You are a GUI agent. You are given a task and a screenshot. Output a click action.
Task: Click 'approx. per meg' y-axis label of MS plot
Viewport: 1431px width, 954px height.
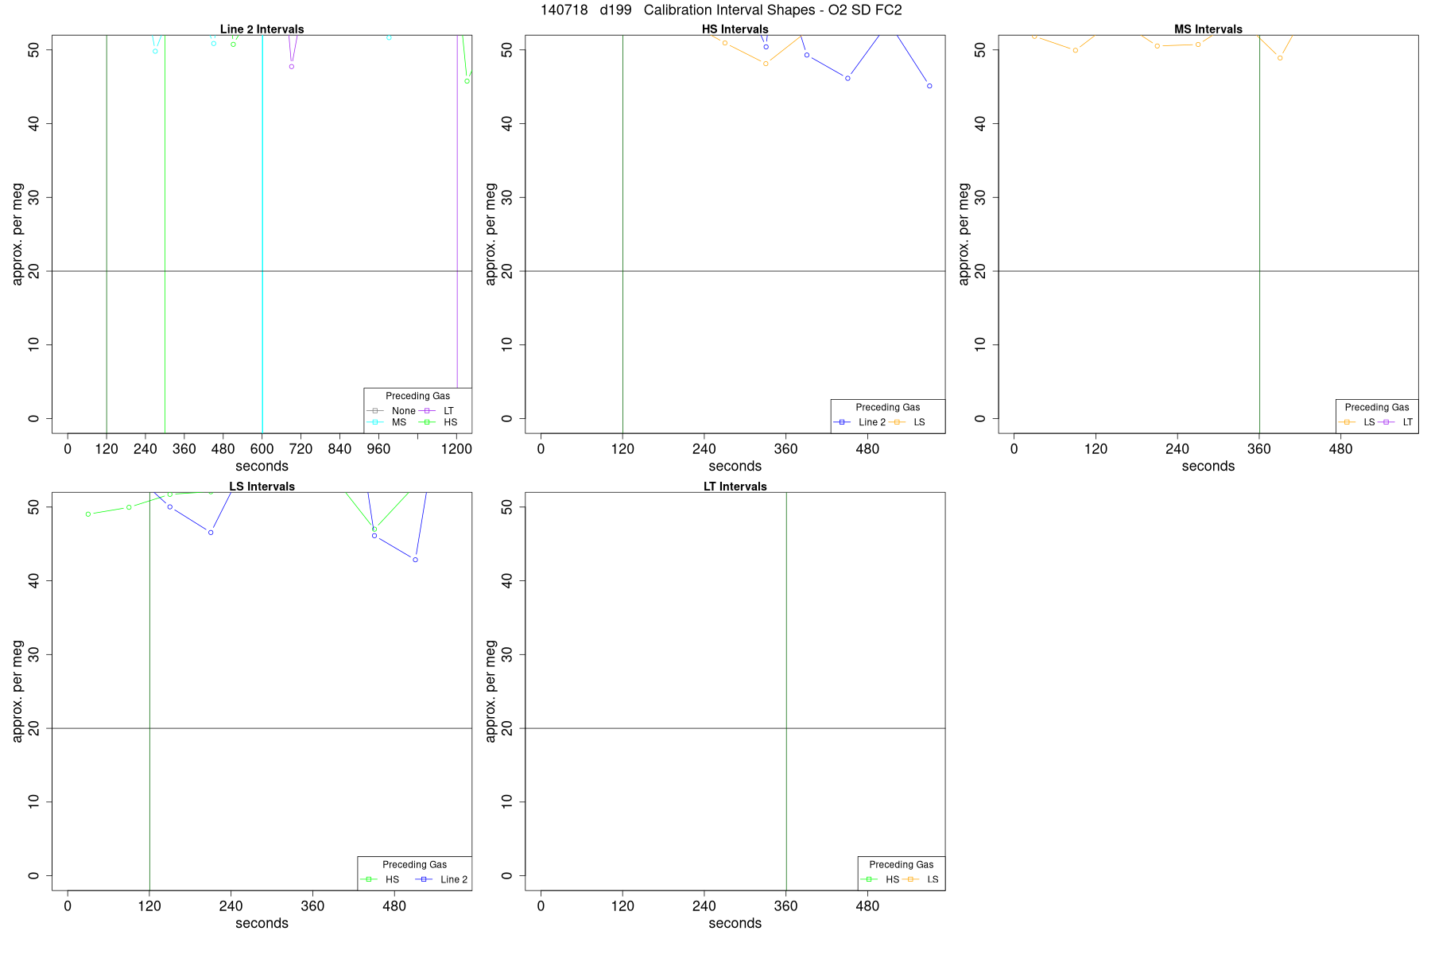coord(964,234)
